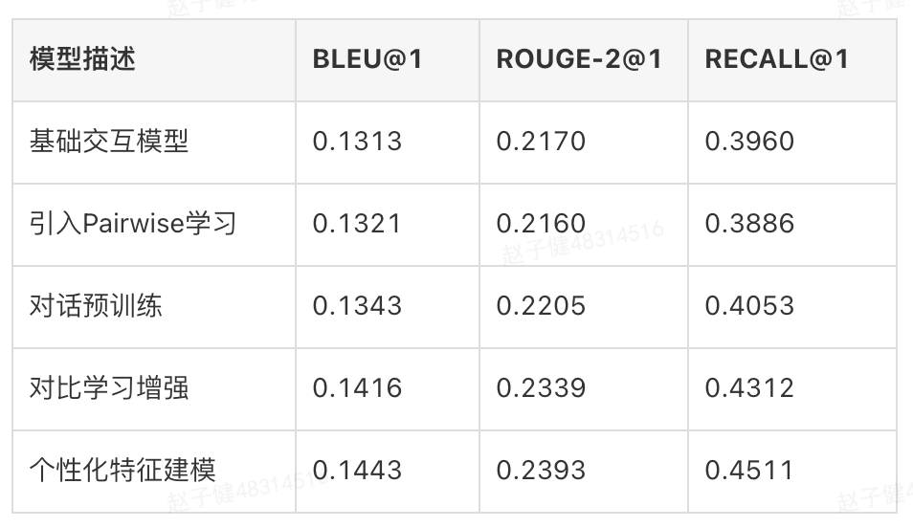
Task: Click the ROUGE-2@1 column header
Action: 579,59
